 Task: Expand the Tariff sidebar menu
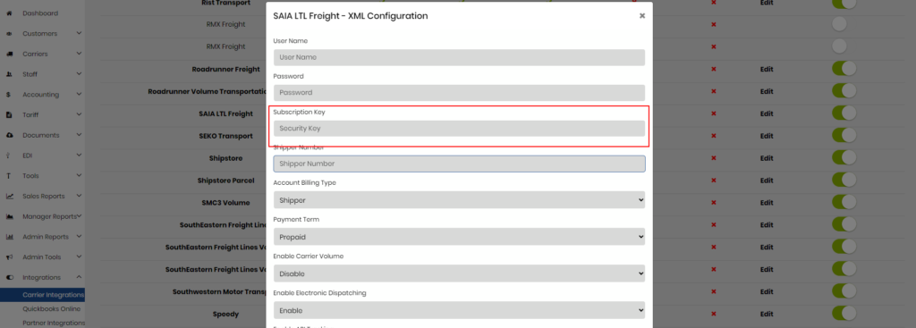pos(42,115)
